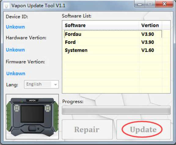
Task: Click the Vapon device image
Action: pyautogui.click(x=32, y=117)
